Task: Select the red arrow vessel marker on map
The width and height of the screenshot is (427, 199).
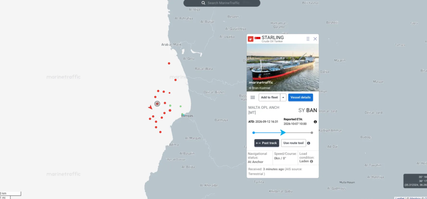Action: pos(150,107)
